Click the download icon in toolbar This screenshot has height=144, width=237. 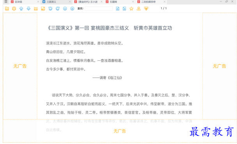click(x=139, y=9)
